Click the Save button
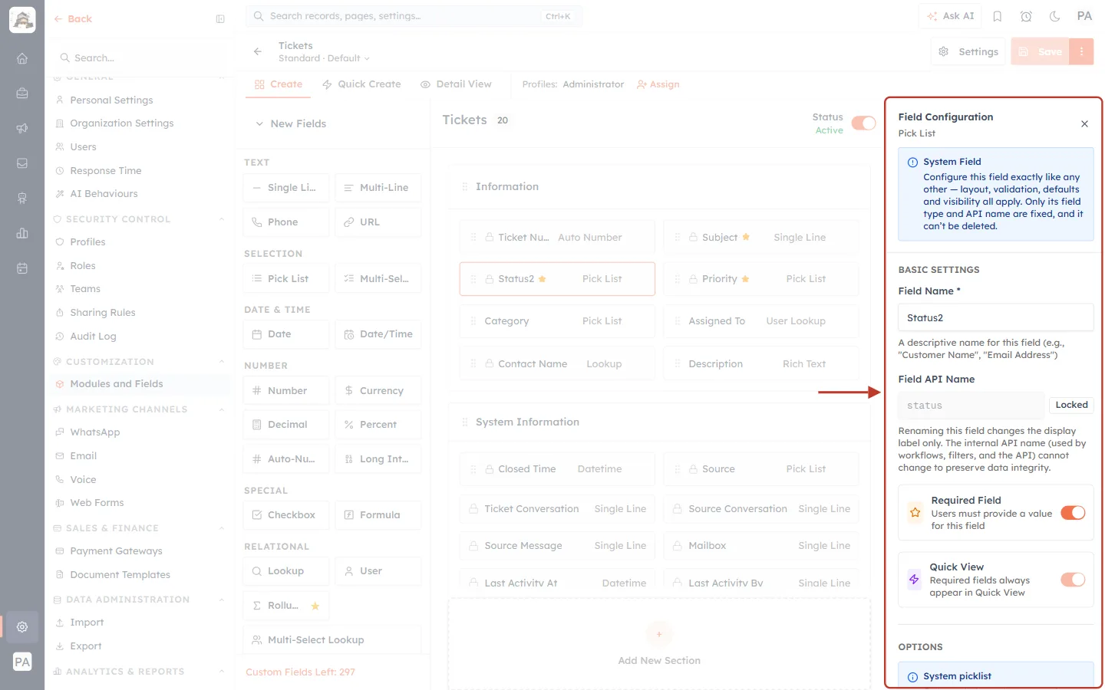This screenshot has height=690, width=1105. pos(1041,51)
